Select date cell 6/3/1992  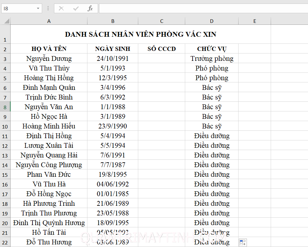[x=113, y=97]
